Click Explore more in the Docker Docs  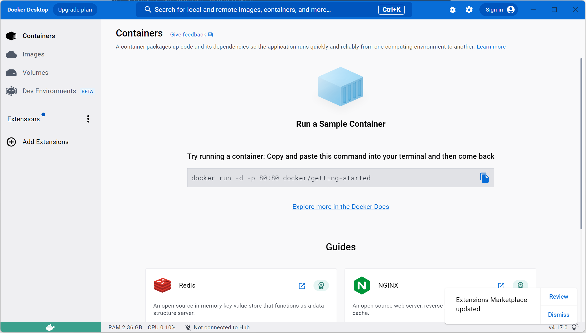pos(341,207)
